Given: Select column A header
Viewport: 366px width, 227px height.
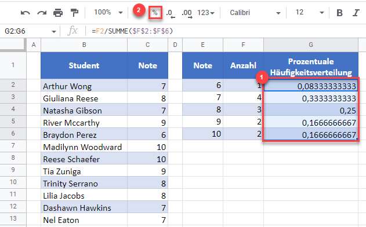Looking at the screenshot, I should (34, 45).
